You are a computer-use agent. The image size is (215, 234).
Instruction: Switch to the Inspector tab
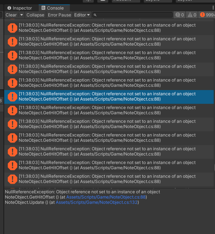click(20, 8)
